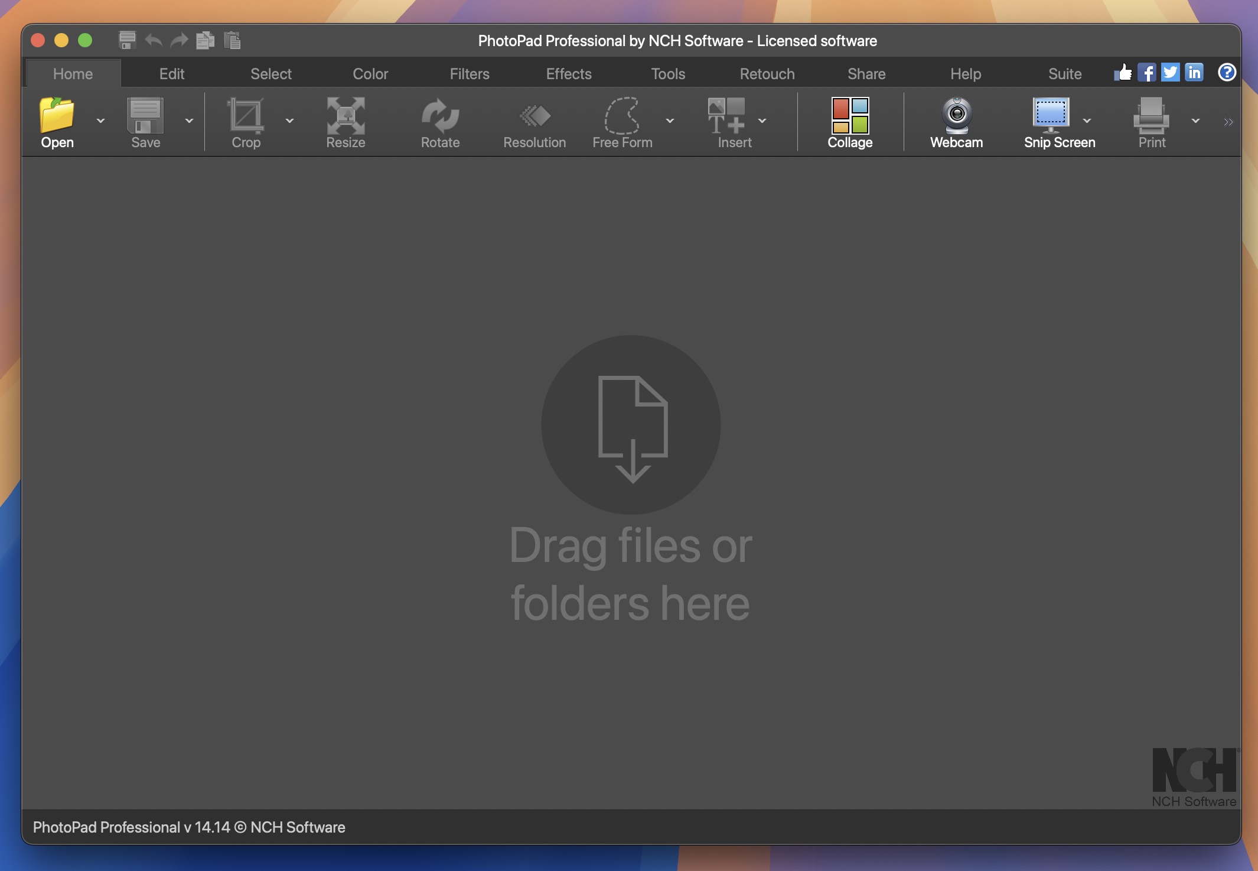Click the undo arrow in title bar
1258x871 pixels.
pyautogui.click(x=154, y=40)
